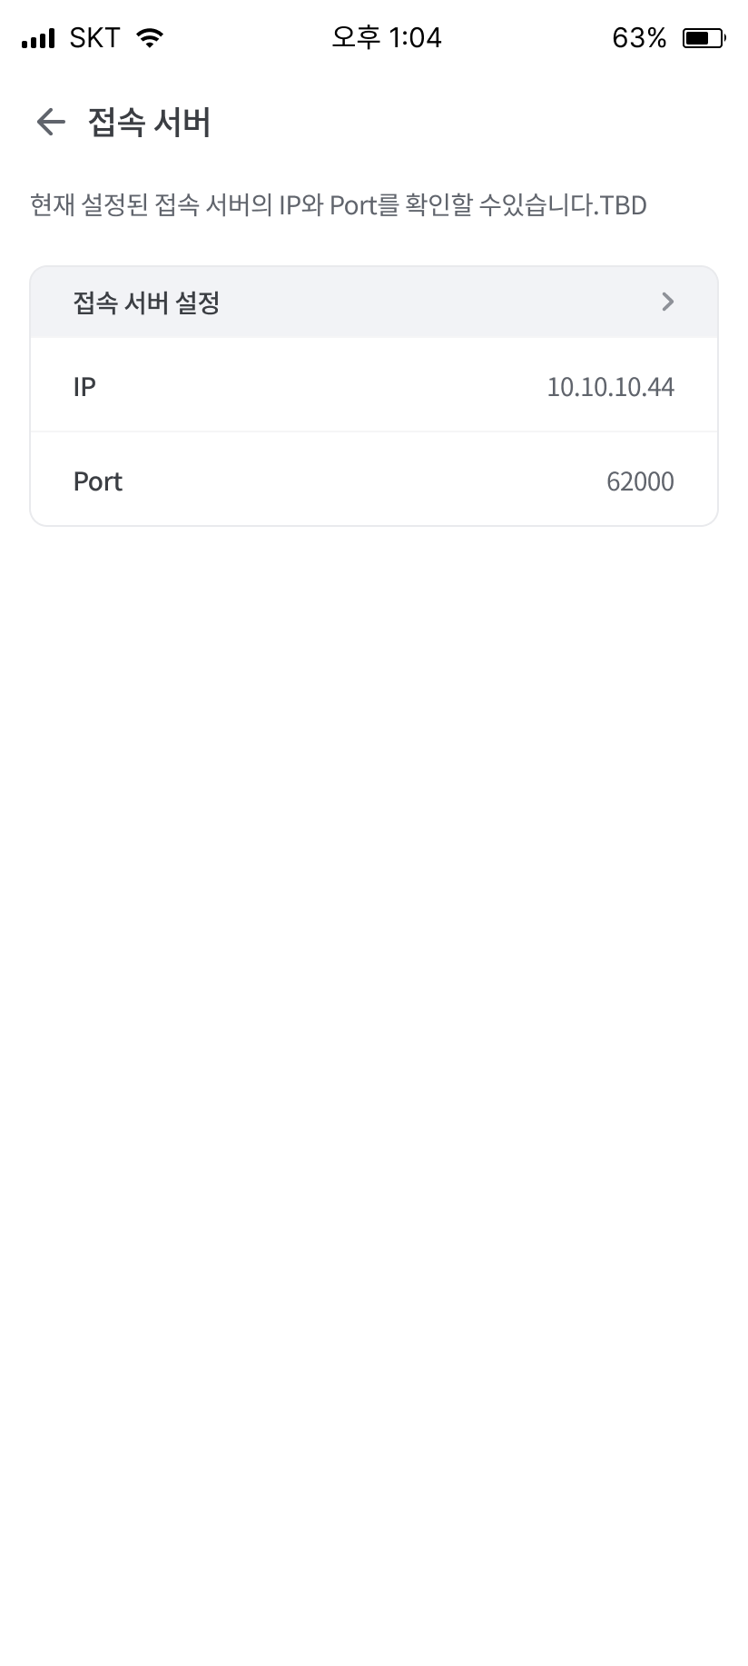Select the IP row label
This screenshot has width=748, height=1666.
pyautogui.click(x=84, y=387)
